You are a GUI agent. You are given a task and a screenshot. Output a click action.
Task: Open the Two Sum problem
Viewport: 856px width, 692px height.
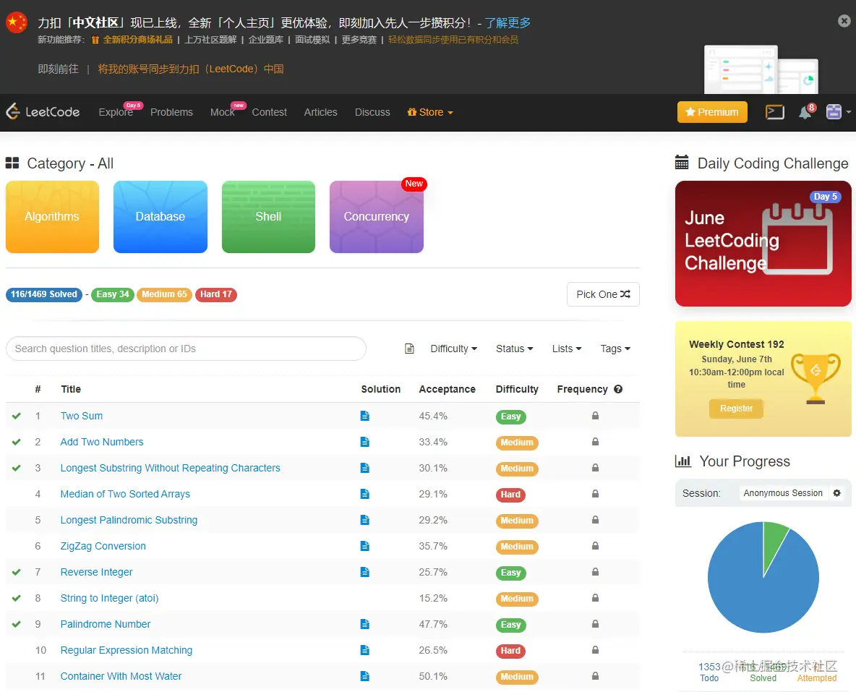tap(82, 416)
